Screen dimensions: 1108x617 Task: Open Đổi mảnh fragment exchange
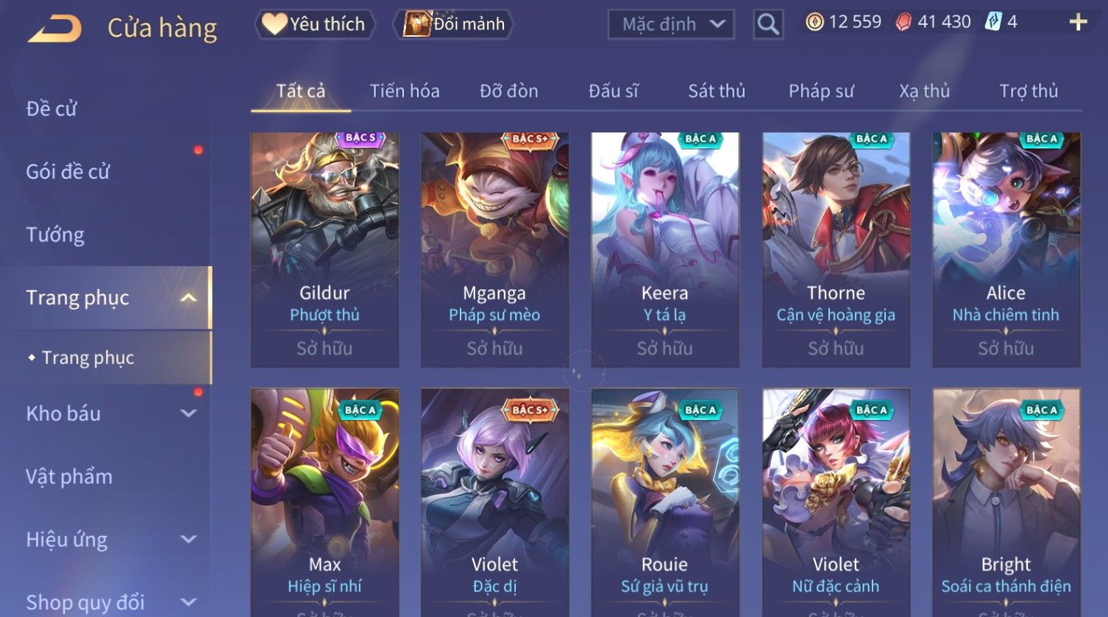(x=454, y=24)
